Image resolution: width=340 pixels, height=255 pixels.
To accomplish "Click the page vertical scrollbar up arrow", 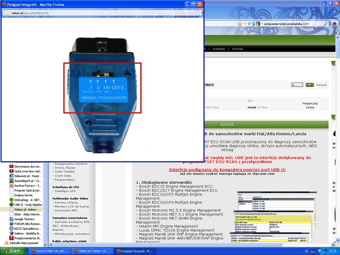I will (x=338, y=37).
